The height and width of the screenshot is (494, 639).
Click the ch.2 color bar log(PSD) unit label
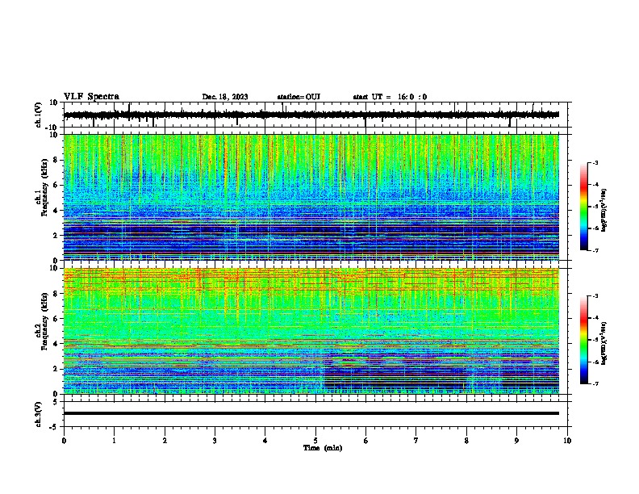pos(604,343)
